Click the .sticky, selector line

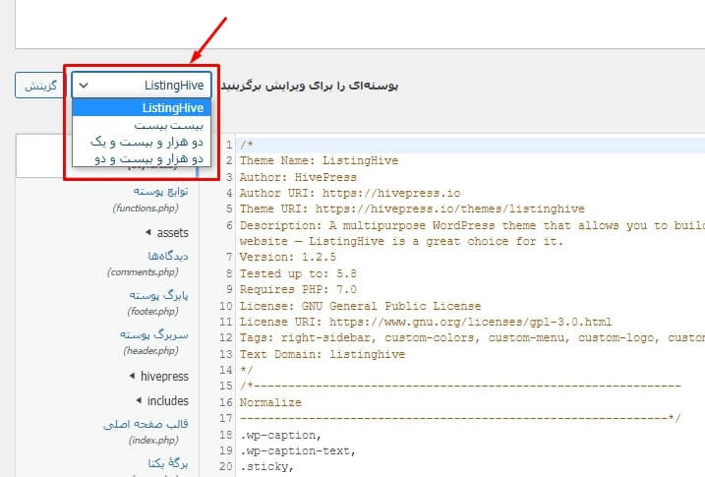point(266,466)
